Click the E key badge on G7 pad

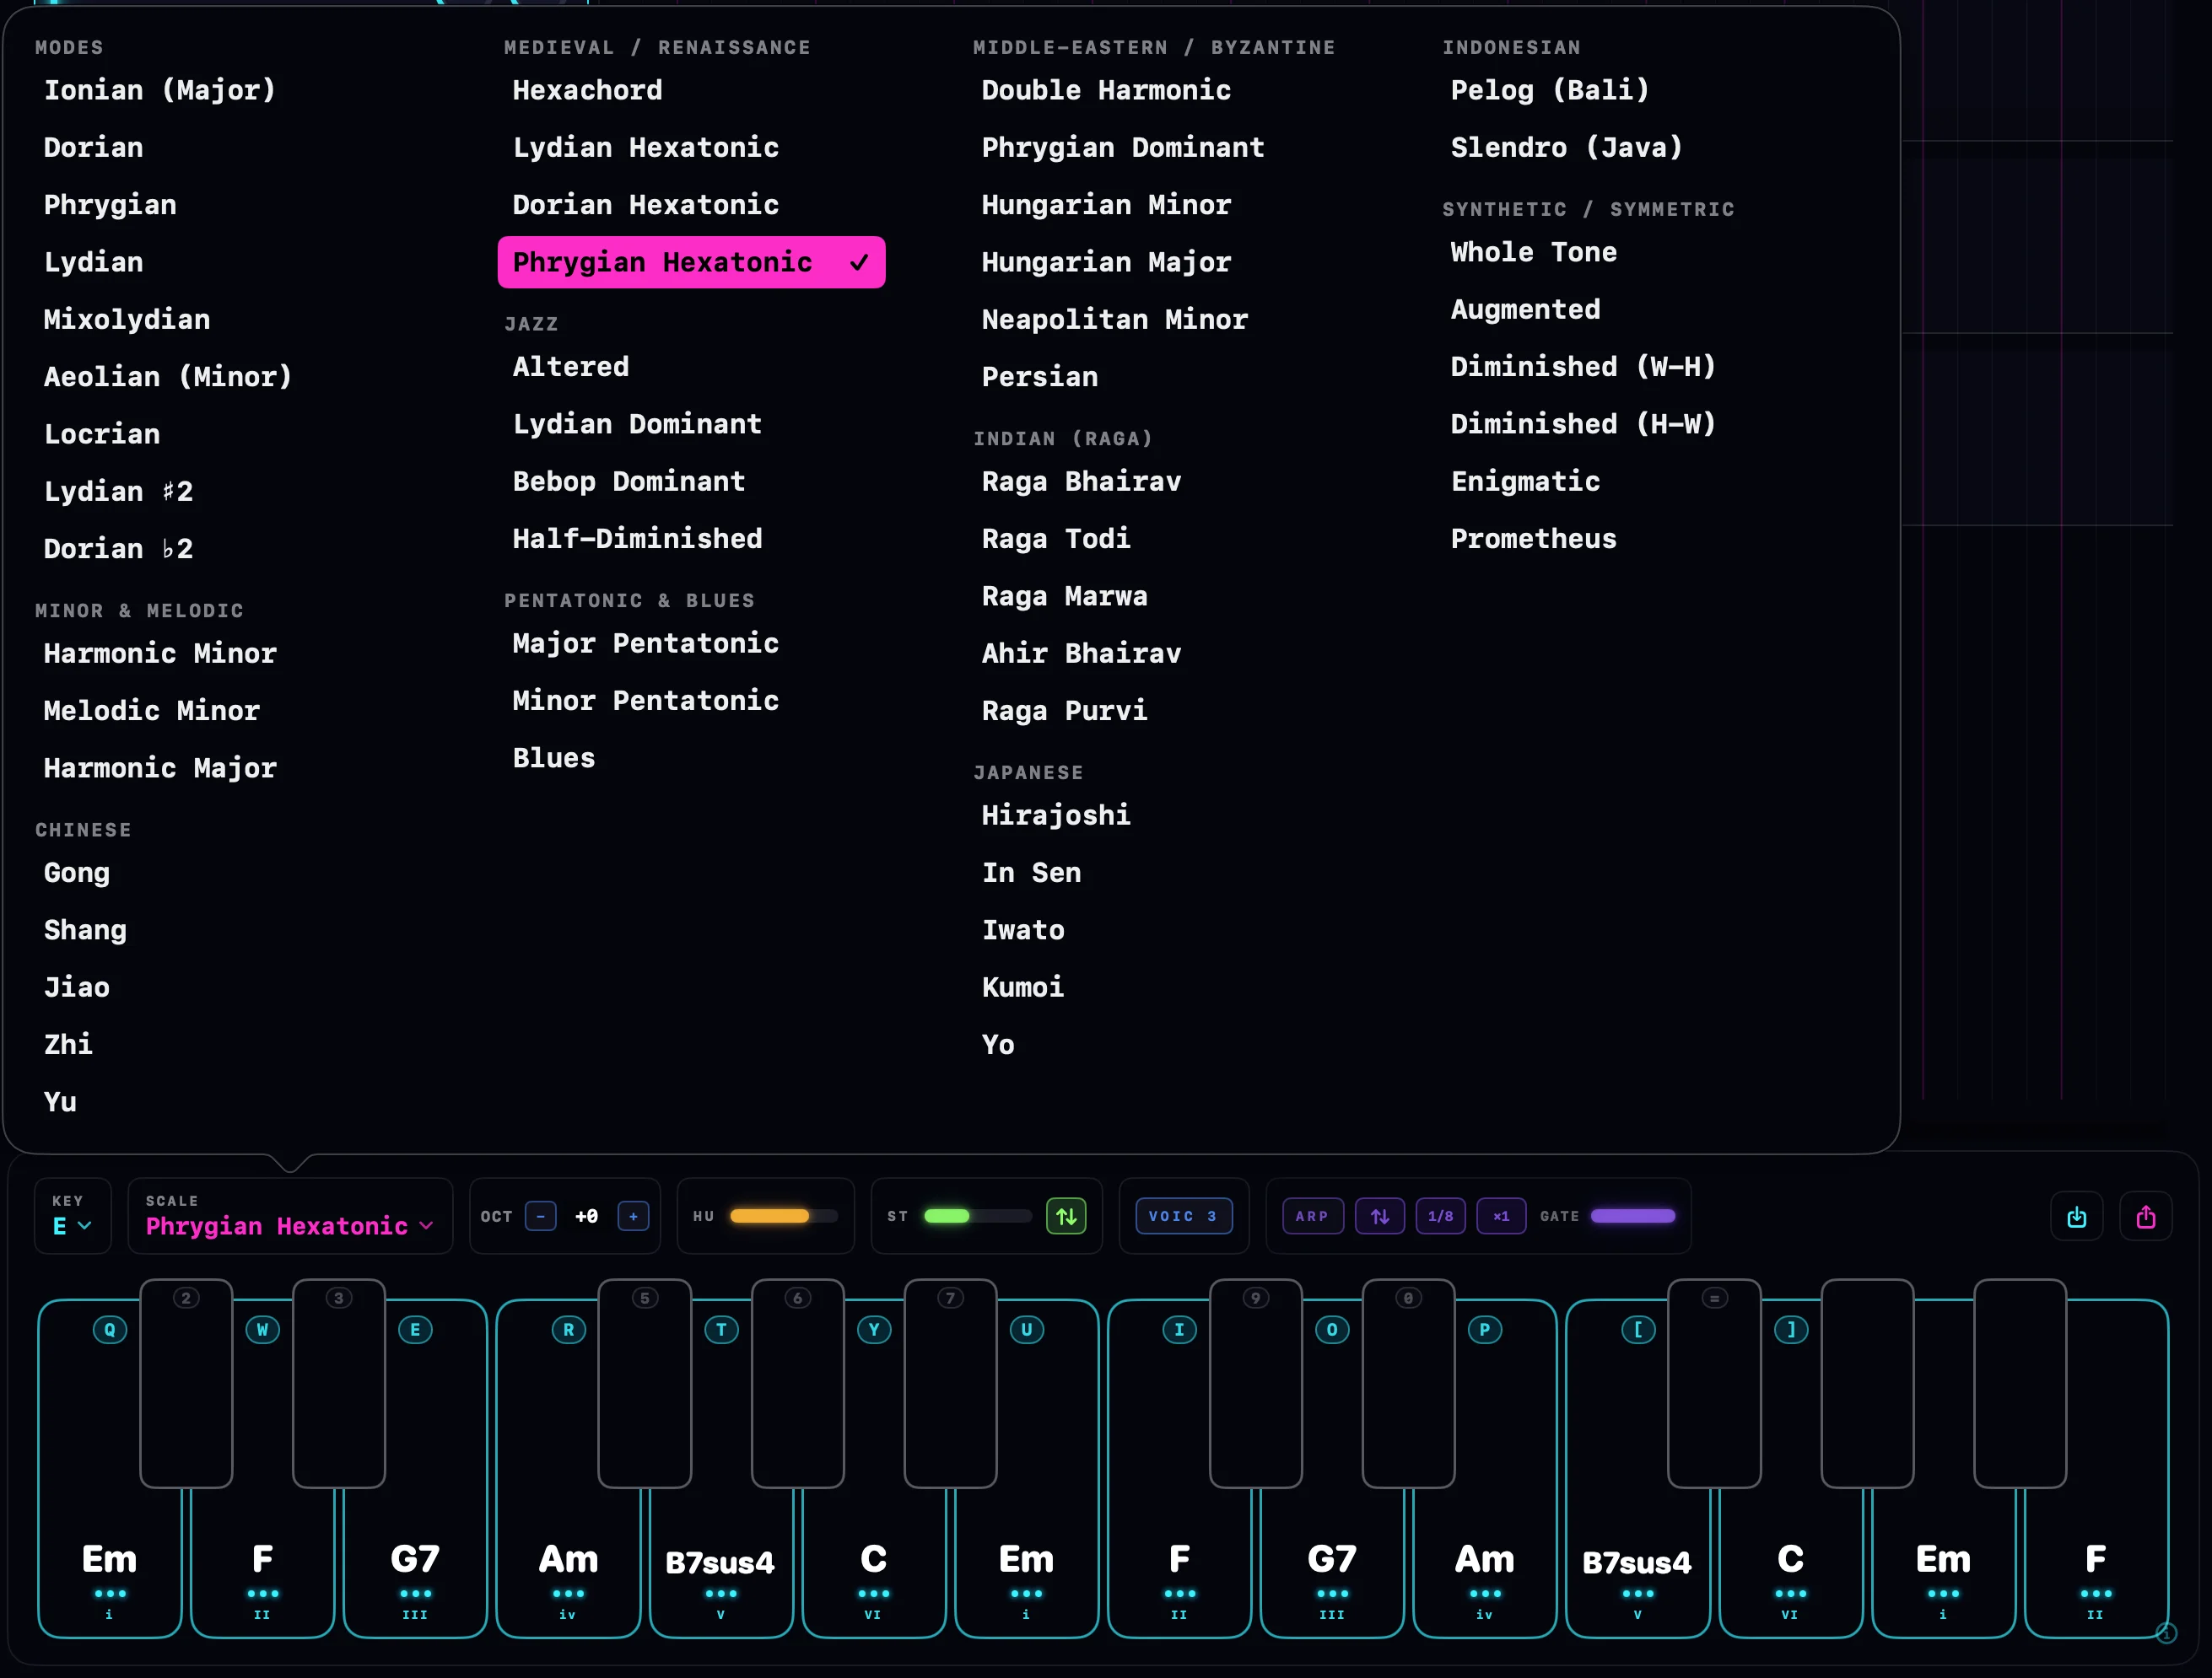click(415, 1329)
